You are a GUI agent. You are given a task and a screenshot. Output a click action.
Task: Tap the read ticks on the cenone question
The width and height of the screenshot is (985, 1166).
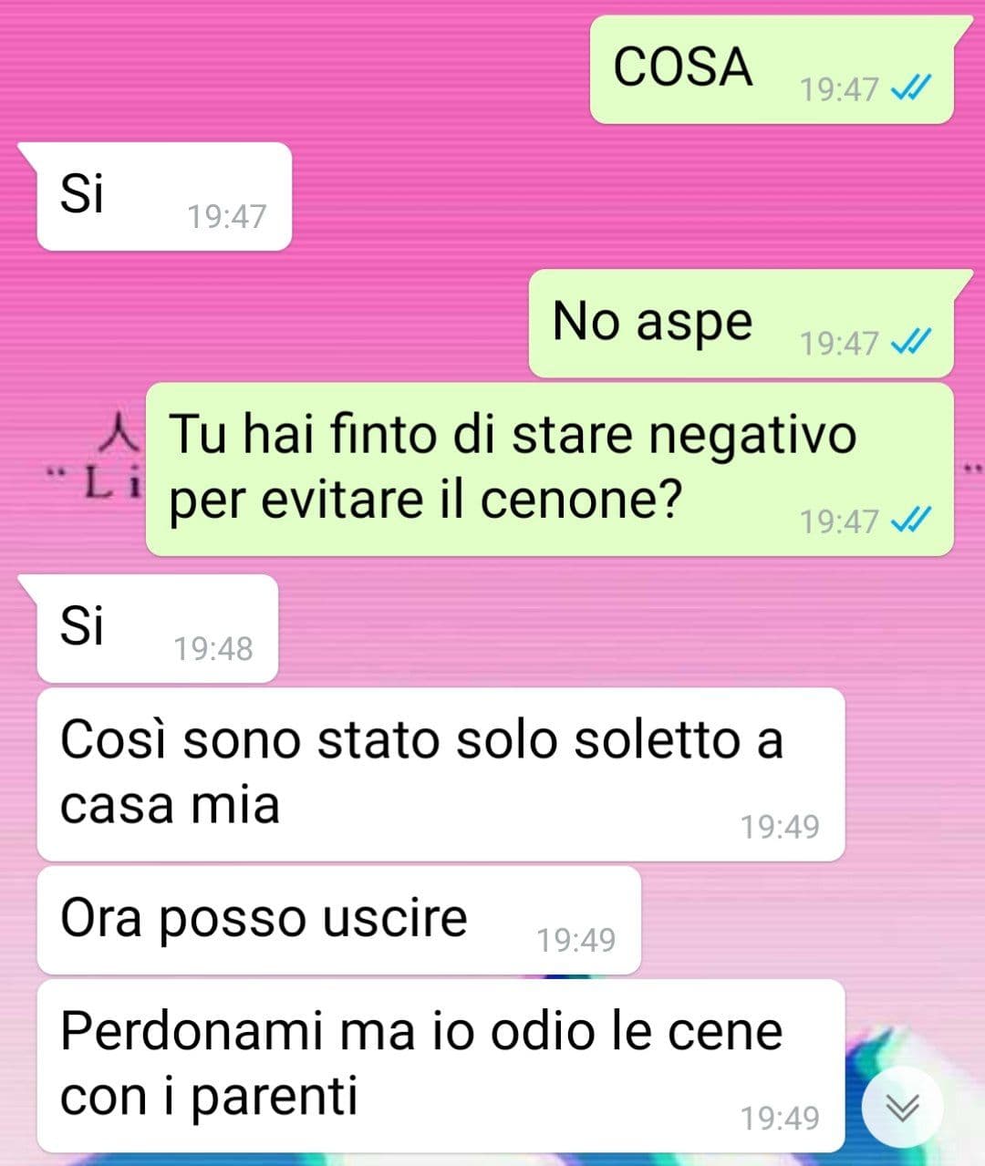tap(910, 521)
